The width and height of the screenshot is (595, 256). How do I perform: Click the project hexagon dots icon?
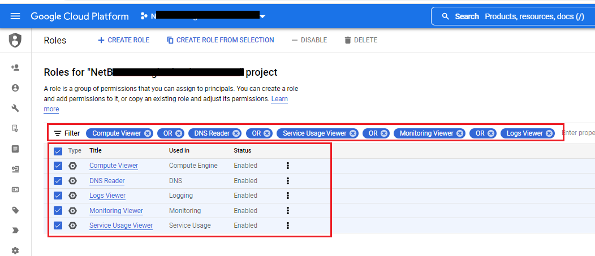click(x=144, y=16)
